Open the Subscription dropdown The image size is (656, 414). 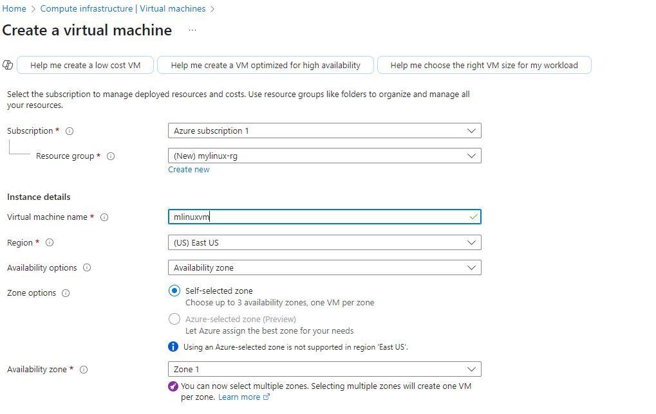pyautogui.click(x=324, y=130)
